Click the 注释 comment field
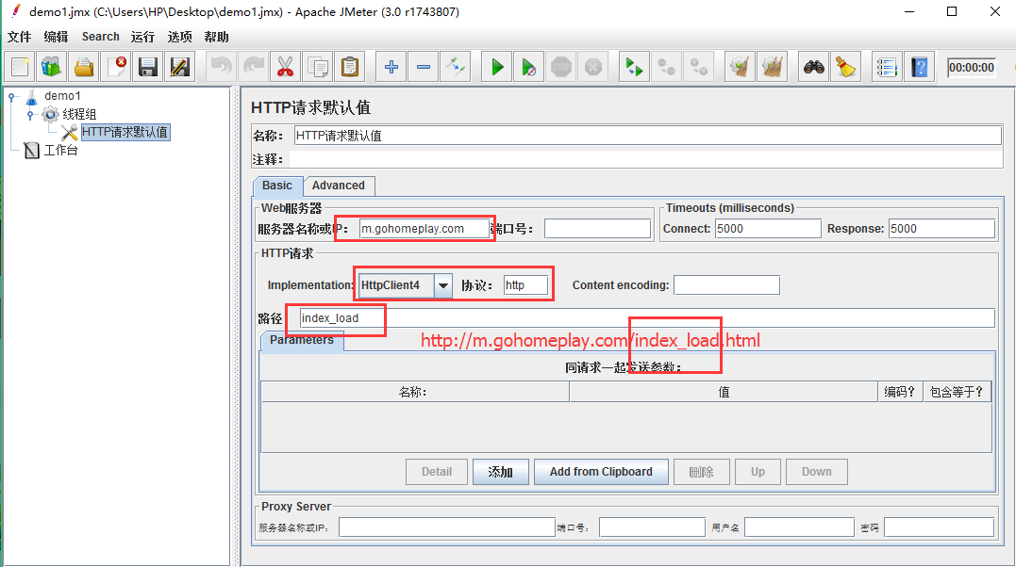The height and width of the screenshot is (567, 1016). pos(646,159)
